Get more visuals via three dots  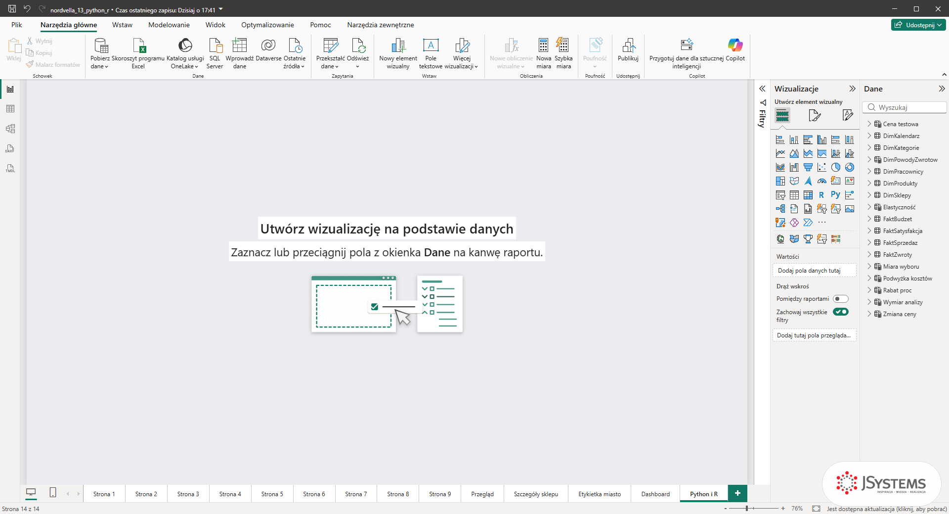coord(821,223)
